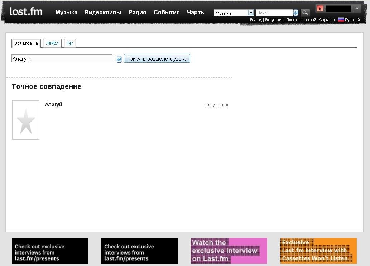Screen dimensions: 370x266
Task: Open the Музыка menu item
Action: coord(66,12)
